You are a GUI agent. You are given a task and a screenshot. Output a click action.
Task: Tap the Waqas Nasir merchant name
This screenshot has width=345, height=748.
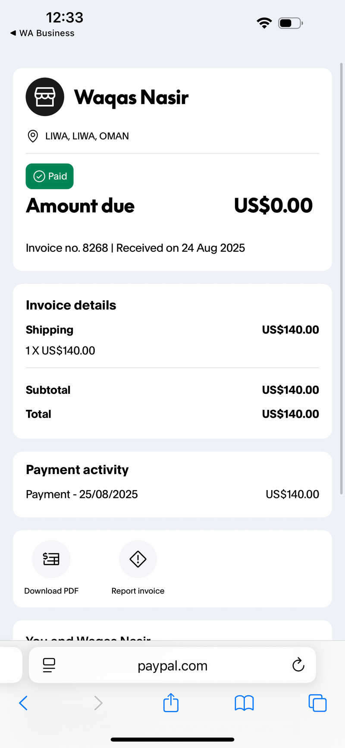pyautogui.click(x=131, y=97)
